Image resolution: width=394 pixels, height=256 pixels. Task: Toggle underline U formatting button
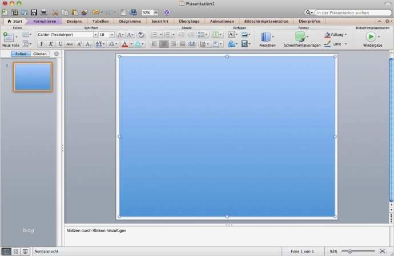coord(61,44)
